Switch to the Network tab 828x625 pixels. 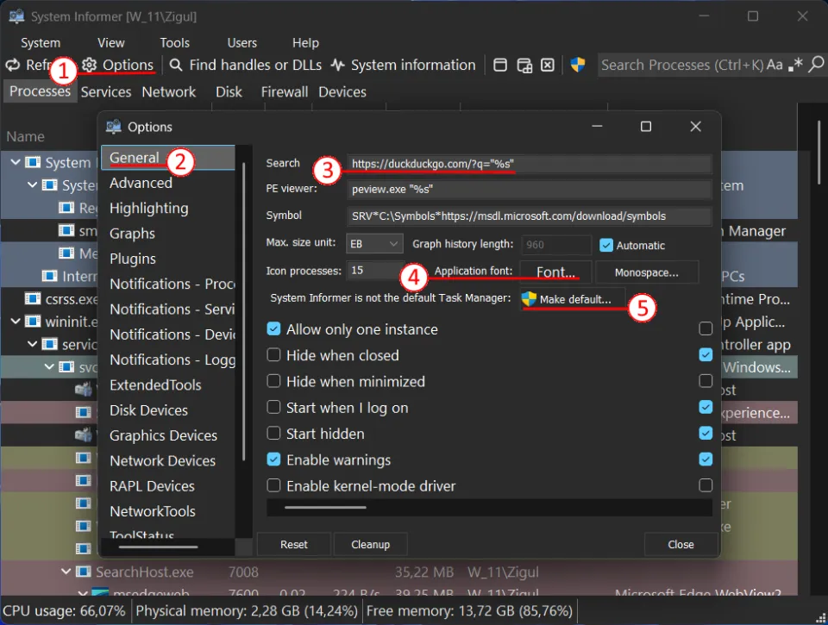pos(169,92)
